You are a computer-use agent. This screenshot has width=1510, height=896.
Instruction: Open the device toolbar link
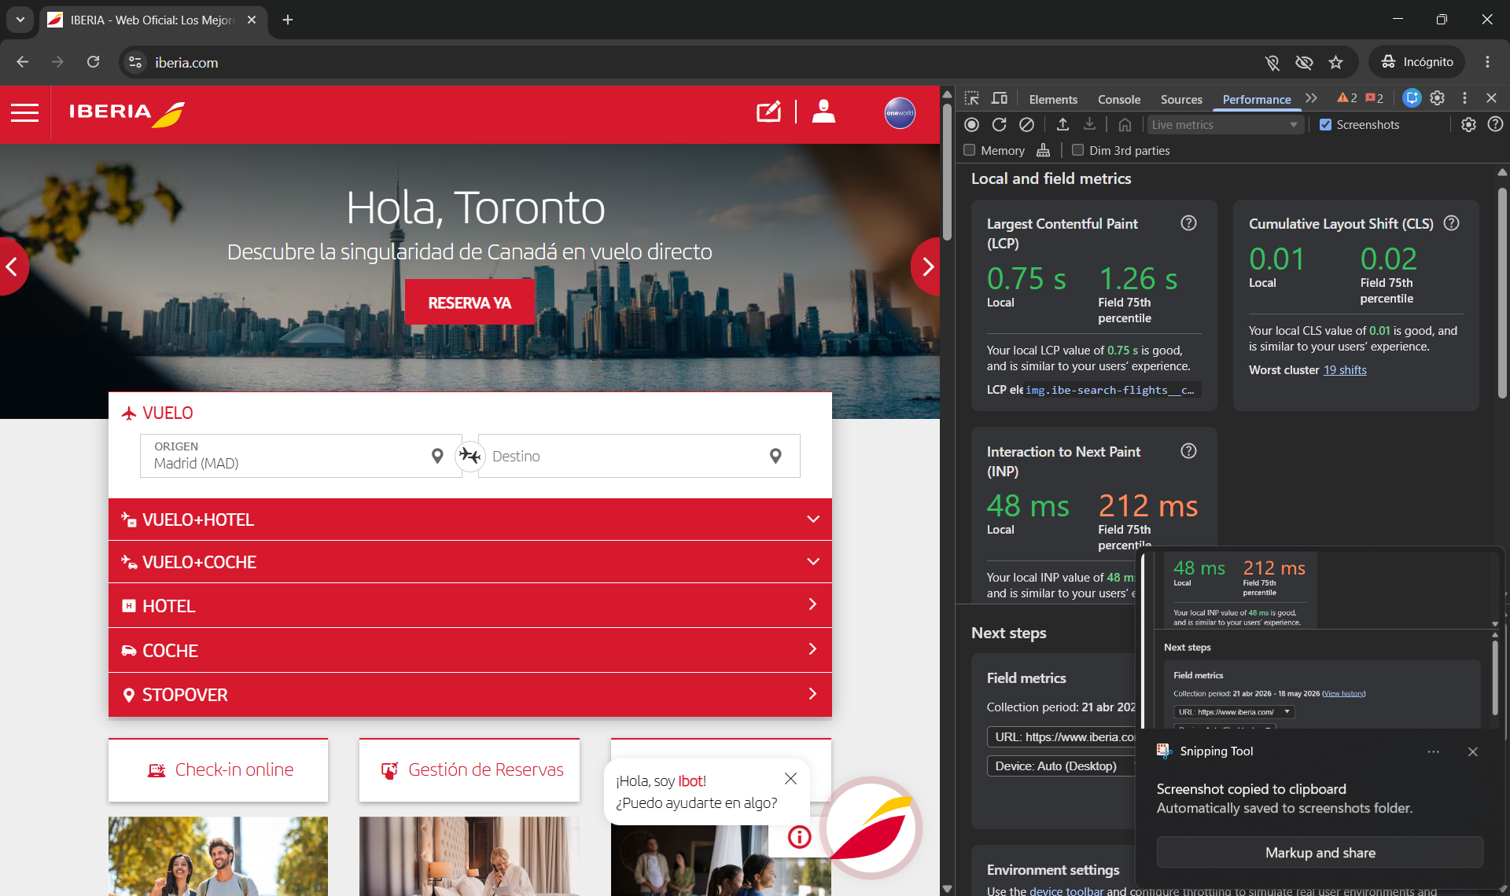[1066, 890]
